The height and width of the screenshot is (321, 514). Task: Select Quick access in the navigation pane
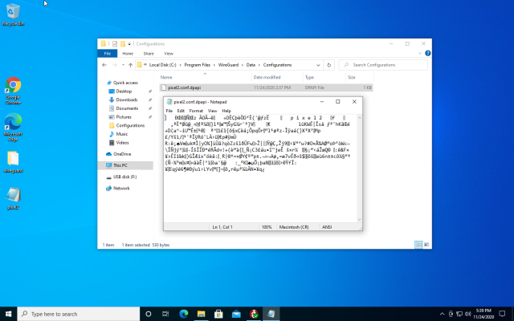click(125, 83)
